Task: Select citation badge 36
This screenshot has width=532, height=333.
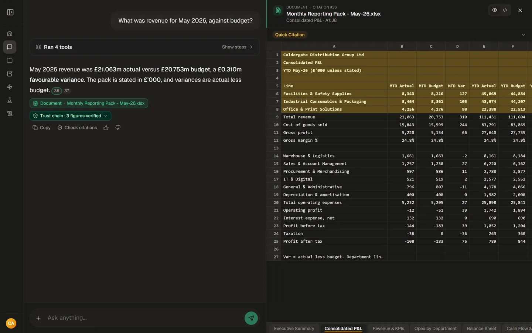Action: click(57, 91)
